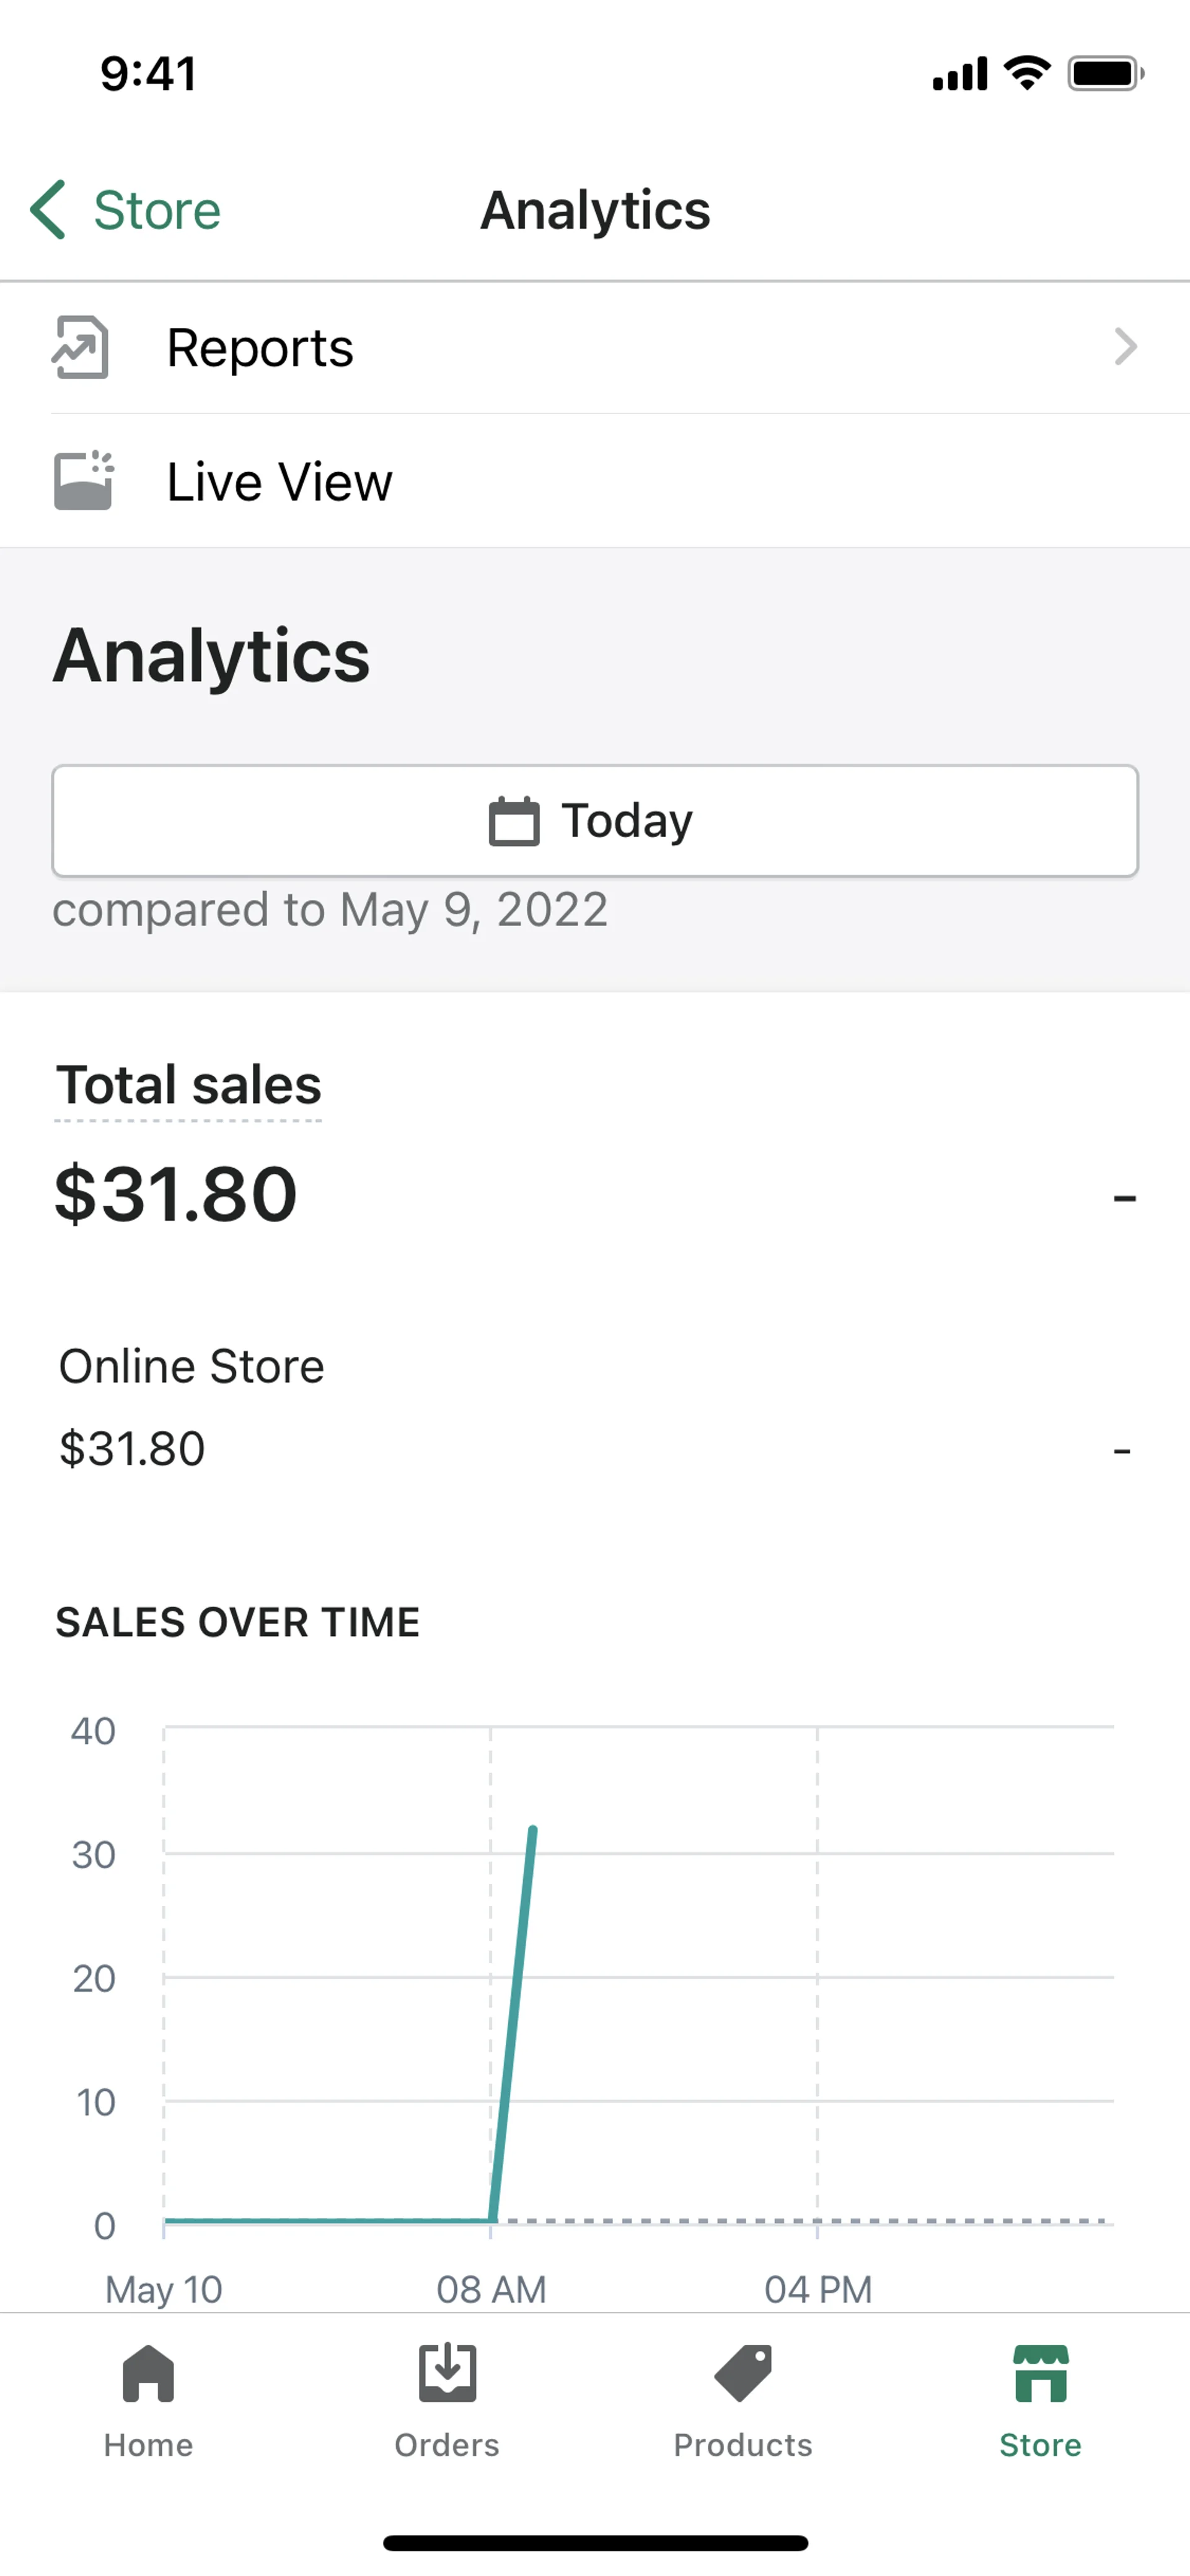The height and width of the screenshot is (2576, 1190).
Task: Open the Live View row
Action: point(280,482)
